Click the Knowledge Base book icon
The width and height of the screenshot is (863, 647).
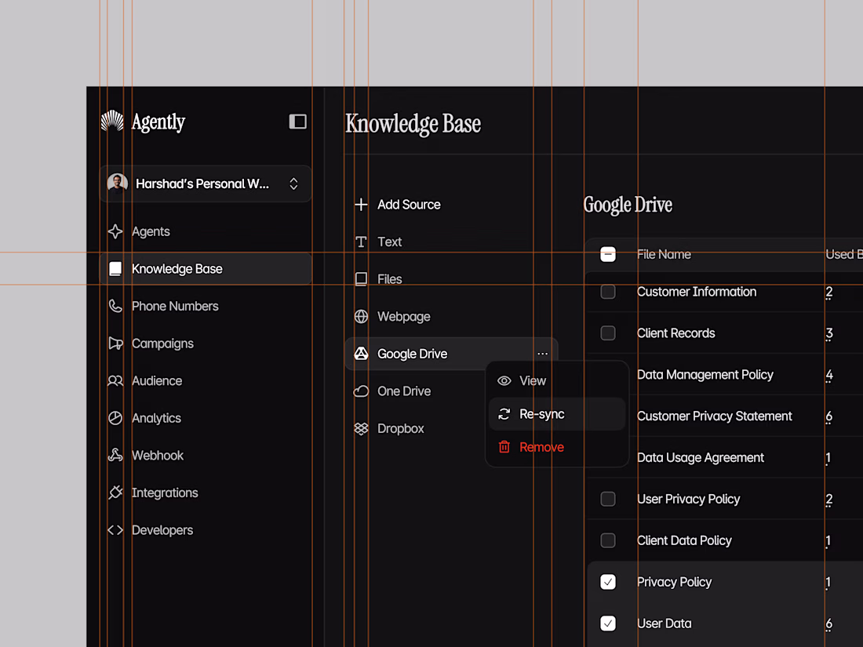point(115,269)
